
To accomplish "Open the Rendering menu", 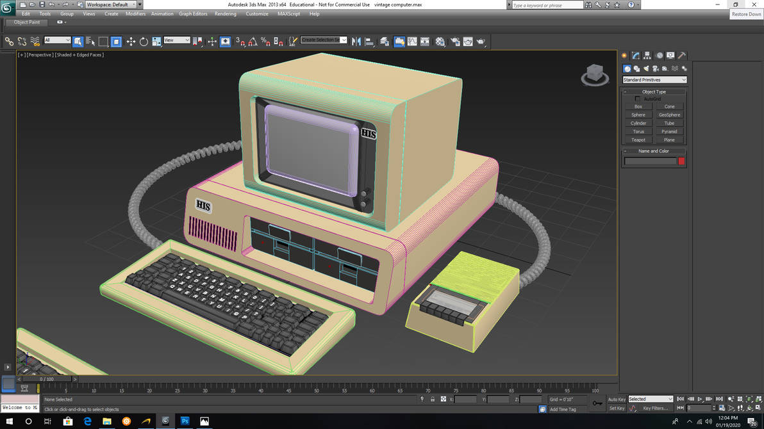I will tap(226, 13).
